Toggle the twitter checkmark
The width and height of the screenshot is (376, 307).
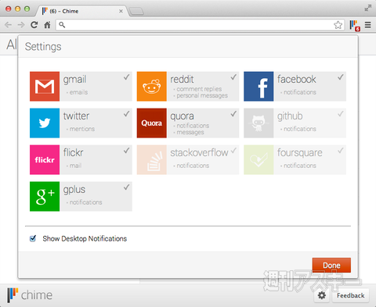click(x=126, y=114)
